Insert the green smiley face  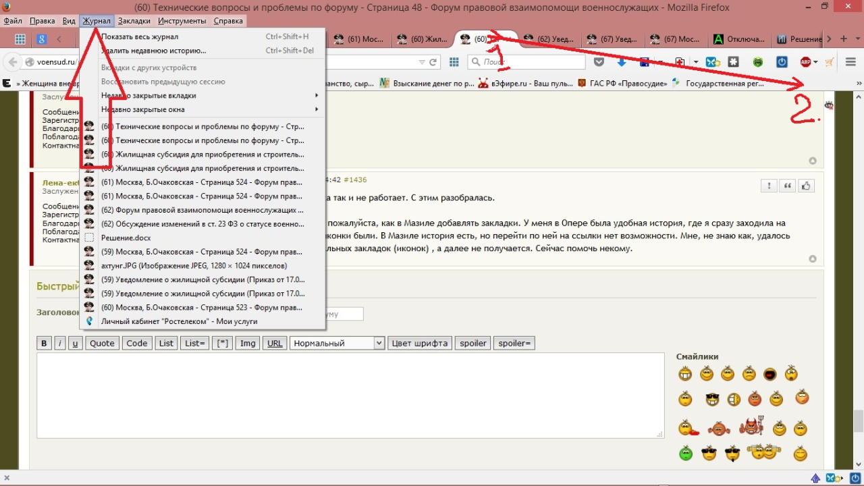pyautogui.click(x=686, y=454)
